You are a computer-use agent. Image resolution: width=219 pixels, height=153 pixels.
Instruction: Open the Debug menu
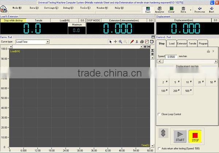point(68,8)
